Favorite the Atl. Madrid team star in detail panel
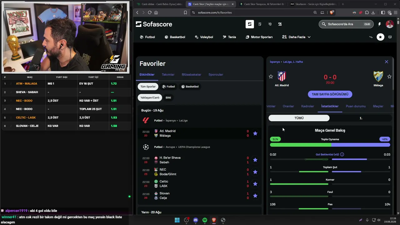This screenshot has height=225, width=400. pos(271,77)
